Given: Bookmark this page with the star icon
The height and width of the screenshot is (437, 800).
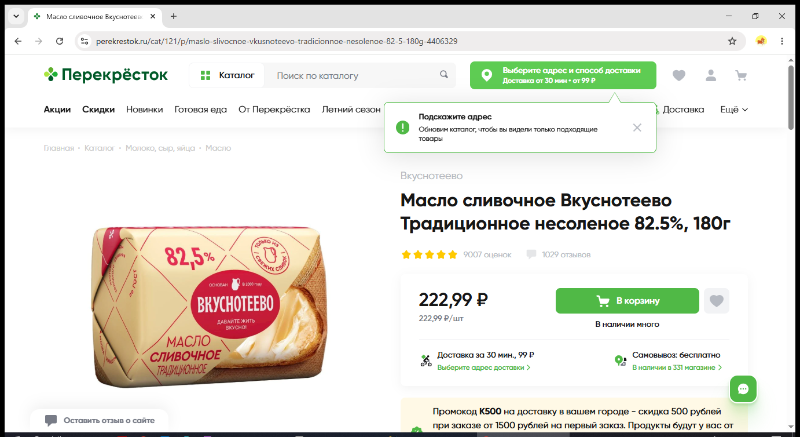Looking at the screenshot, I should click(x=732, y=41).
